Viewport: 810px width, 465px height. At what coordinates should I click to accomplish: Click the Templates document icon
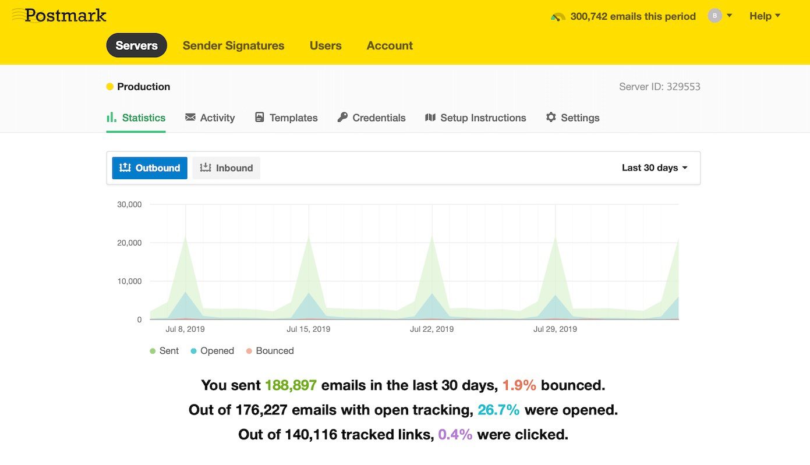[260, 118]
